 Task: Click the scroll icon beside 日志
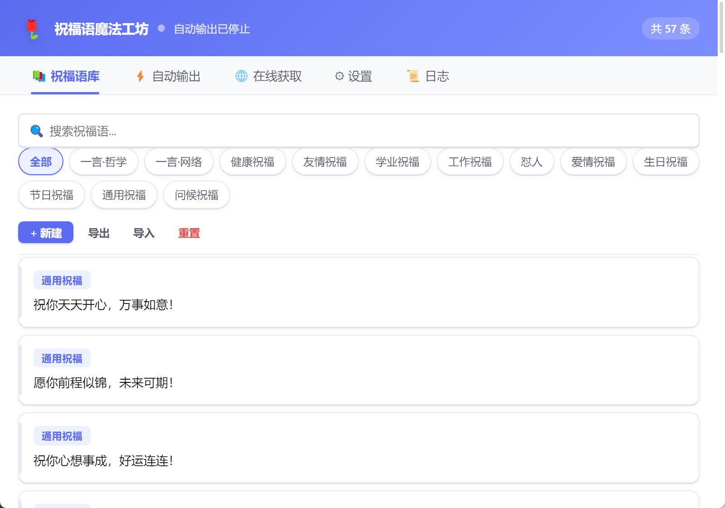[x=413, y=76]
